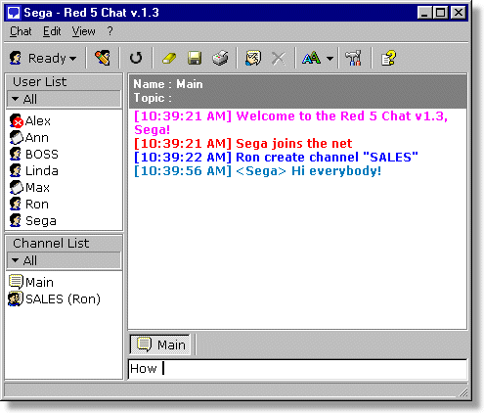Viewport: 484px width, 413px height.
Task: Maximize the Red 5 Chat window
Action: 440,13
